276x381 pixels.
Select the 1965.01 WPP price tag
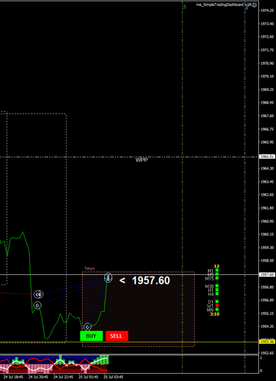pos(267,157)
